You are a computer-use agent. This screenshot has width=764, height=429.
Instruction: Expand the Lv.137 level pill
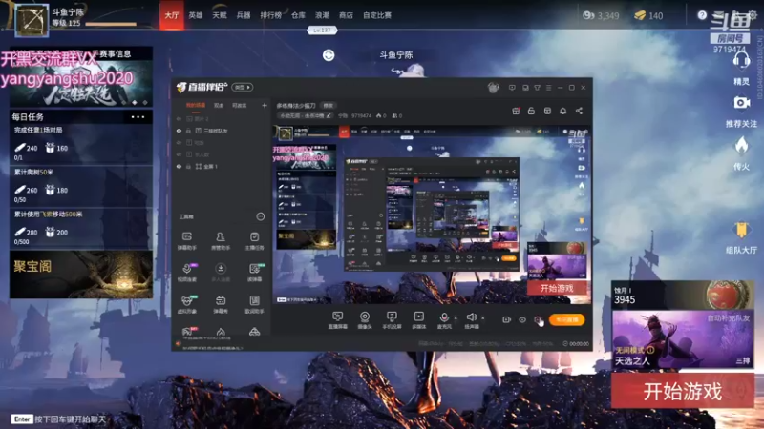322,31
